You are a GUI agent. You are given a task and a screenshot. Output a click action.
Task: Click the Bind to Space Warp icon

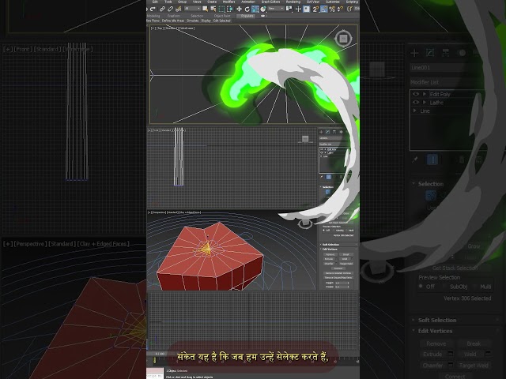pyautogui.click(x=178, y=9)
